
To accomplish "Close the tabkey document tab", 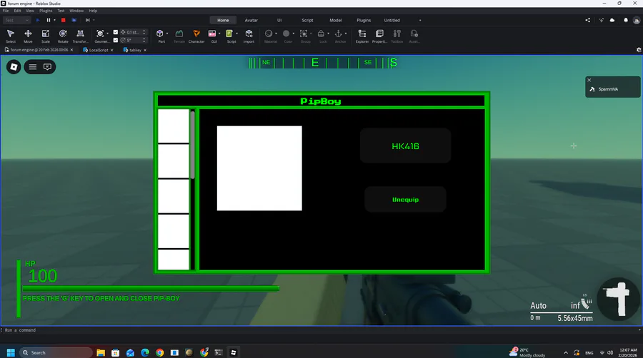I will click(x=145, y=50).
